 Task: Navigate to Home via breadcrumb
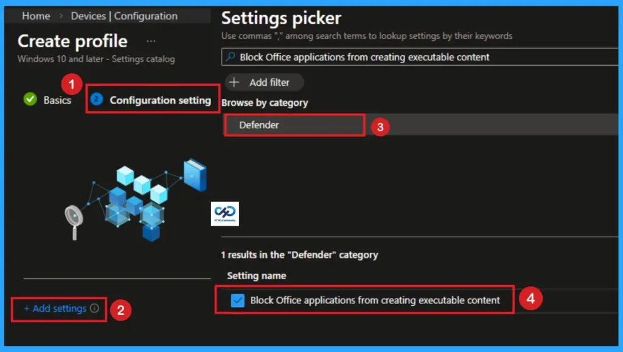coord(35,16)
